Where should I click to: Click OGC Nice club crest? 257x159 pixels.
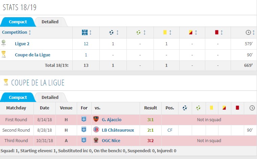tap(96, 140)
